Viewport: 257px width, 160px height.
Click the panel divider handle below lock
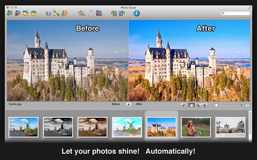[128, 109]
